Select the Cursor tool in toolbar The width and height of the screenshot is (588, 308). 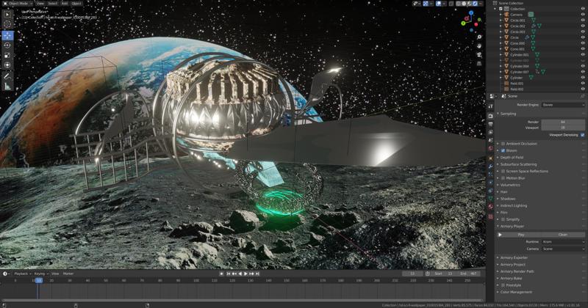pyautogui.click(x=7, y=24)
